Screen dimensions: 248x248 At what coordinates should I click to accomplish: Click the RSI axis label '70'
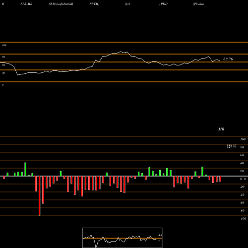click(3, 57)
